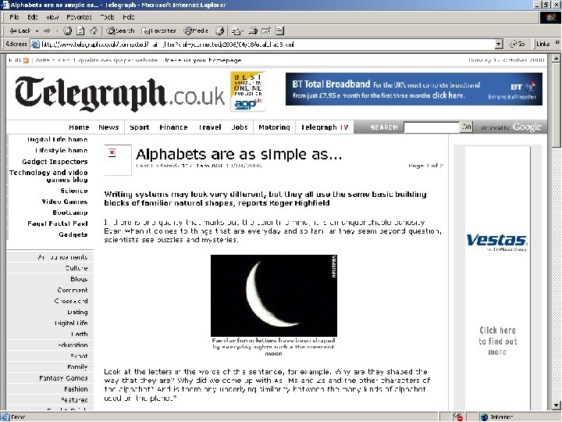
Task: Open the History toolbar icon
Action: pos(219,30)
